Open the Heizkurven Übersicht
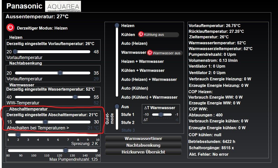 coord(143,152)
